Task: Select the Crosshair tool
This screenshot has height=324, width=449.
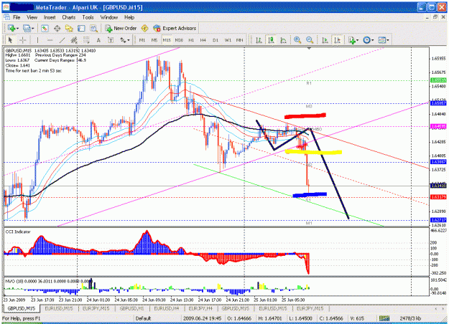Action: (x=22, y=40)
